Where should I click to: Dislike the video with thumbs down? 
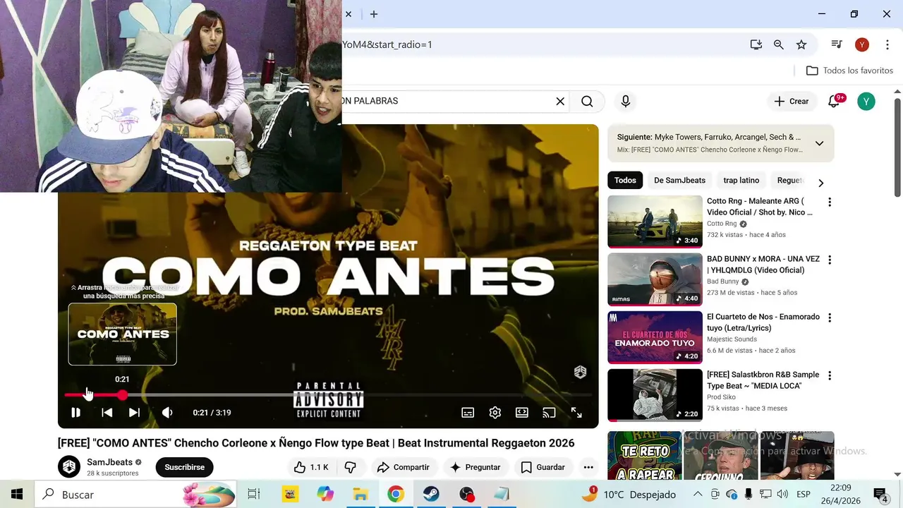point(351,467)
